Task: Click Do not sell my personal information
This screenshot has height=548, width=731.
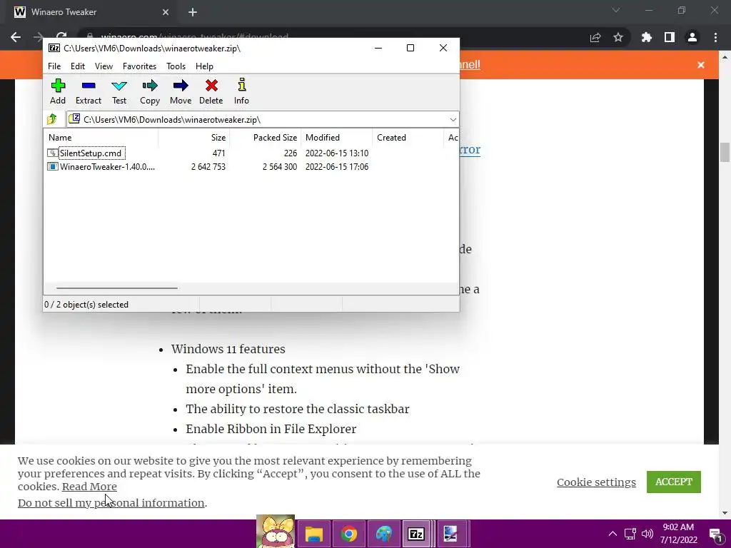Action: pos(111,503)
